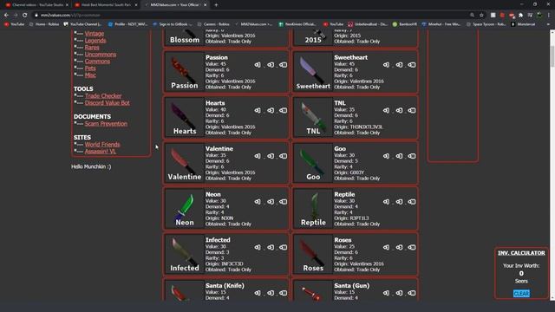Click the third add icon on the Neon card

(284, 202)
